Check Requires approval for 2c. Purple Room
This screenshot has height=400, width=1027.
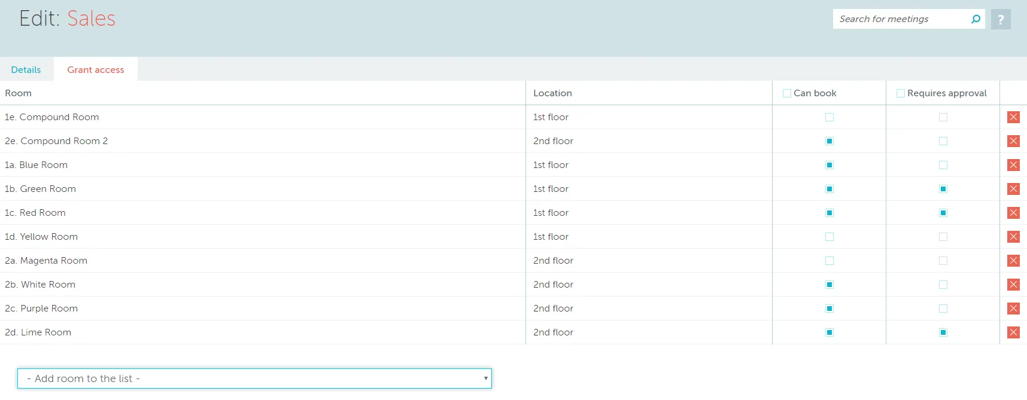943,309
